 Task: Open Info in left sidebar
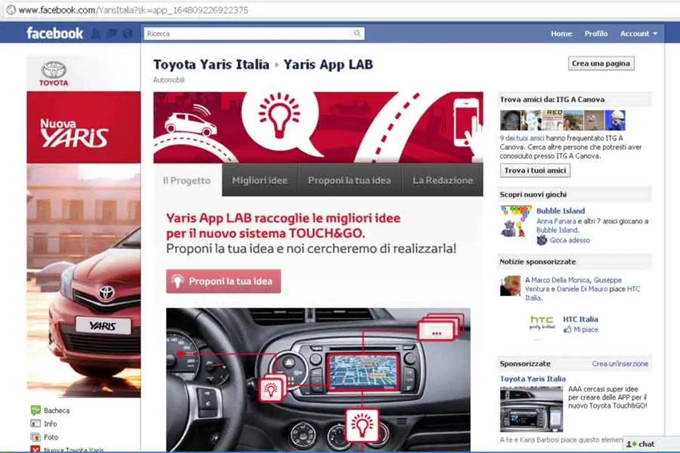tap(50, 424)
